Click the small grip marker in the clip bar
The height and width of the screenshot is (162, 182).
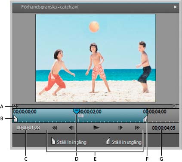[x=81, y=116]
